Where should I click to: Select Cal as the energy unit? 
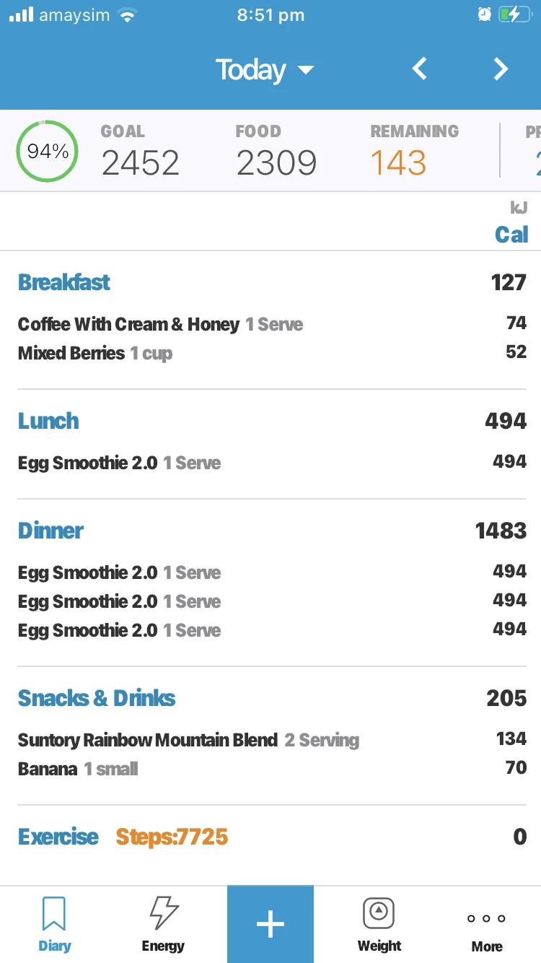click(511, 235)
